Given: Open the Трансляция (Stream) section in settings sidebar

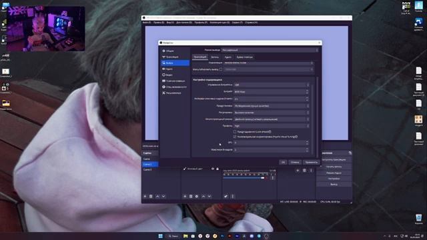Looking at the screenshot, I should click(175, 57).
